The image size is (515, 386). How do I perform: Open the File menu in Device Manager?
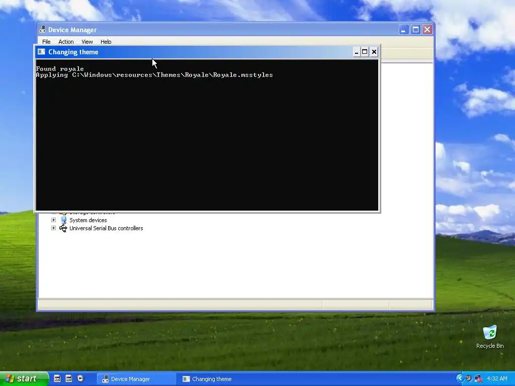[46, 42]
